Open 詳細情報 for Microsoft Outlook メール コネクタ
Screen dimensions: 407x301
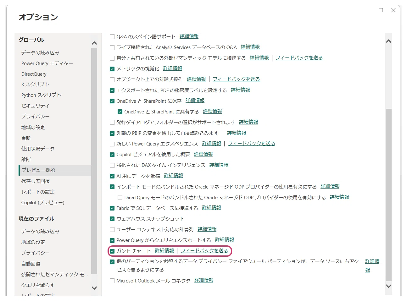point(204,281)
